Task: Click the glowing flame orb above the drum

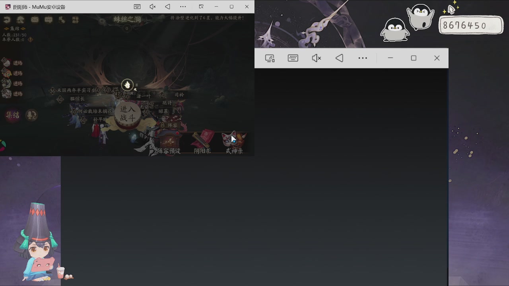Action: tap(127, 85)
